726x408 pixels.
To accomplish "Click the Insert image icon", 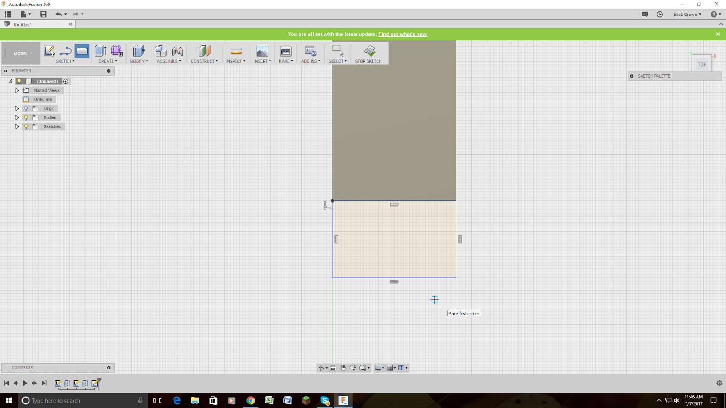I will (x=262, y=51).
